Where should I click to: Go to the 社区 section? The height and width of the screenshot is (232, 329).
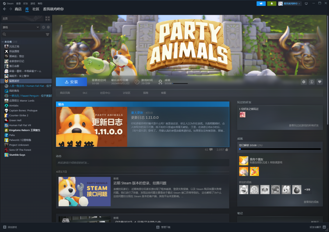[x=36, y=9]
